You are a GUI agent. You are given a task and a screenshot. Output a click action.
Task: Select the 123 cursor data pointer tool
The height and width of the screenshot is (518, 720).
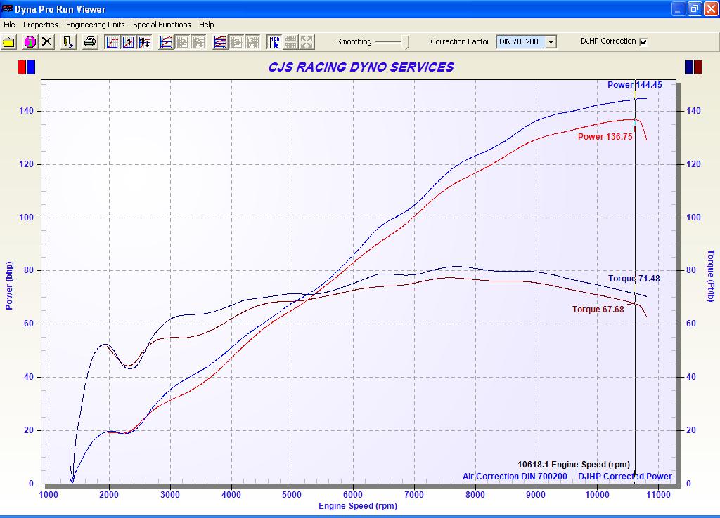click(x=274, y=42)
